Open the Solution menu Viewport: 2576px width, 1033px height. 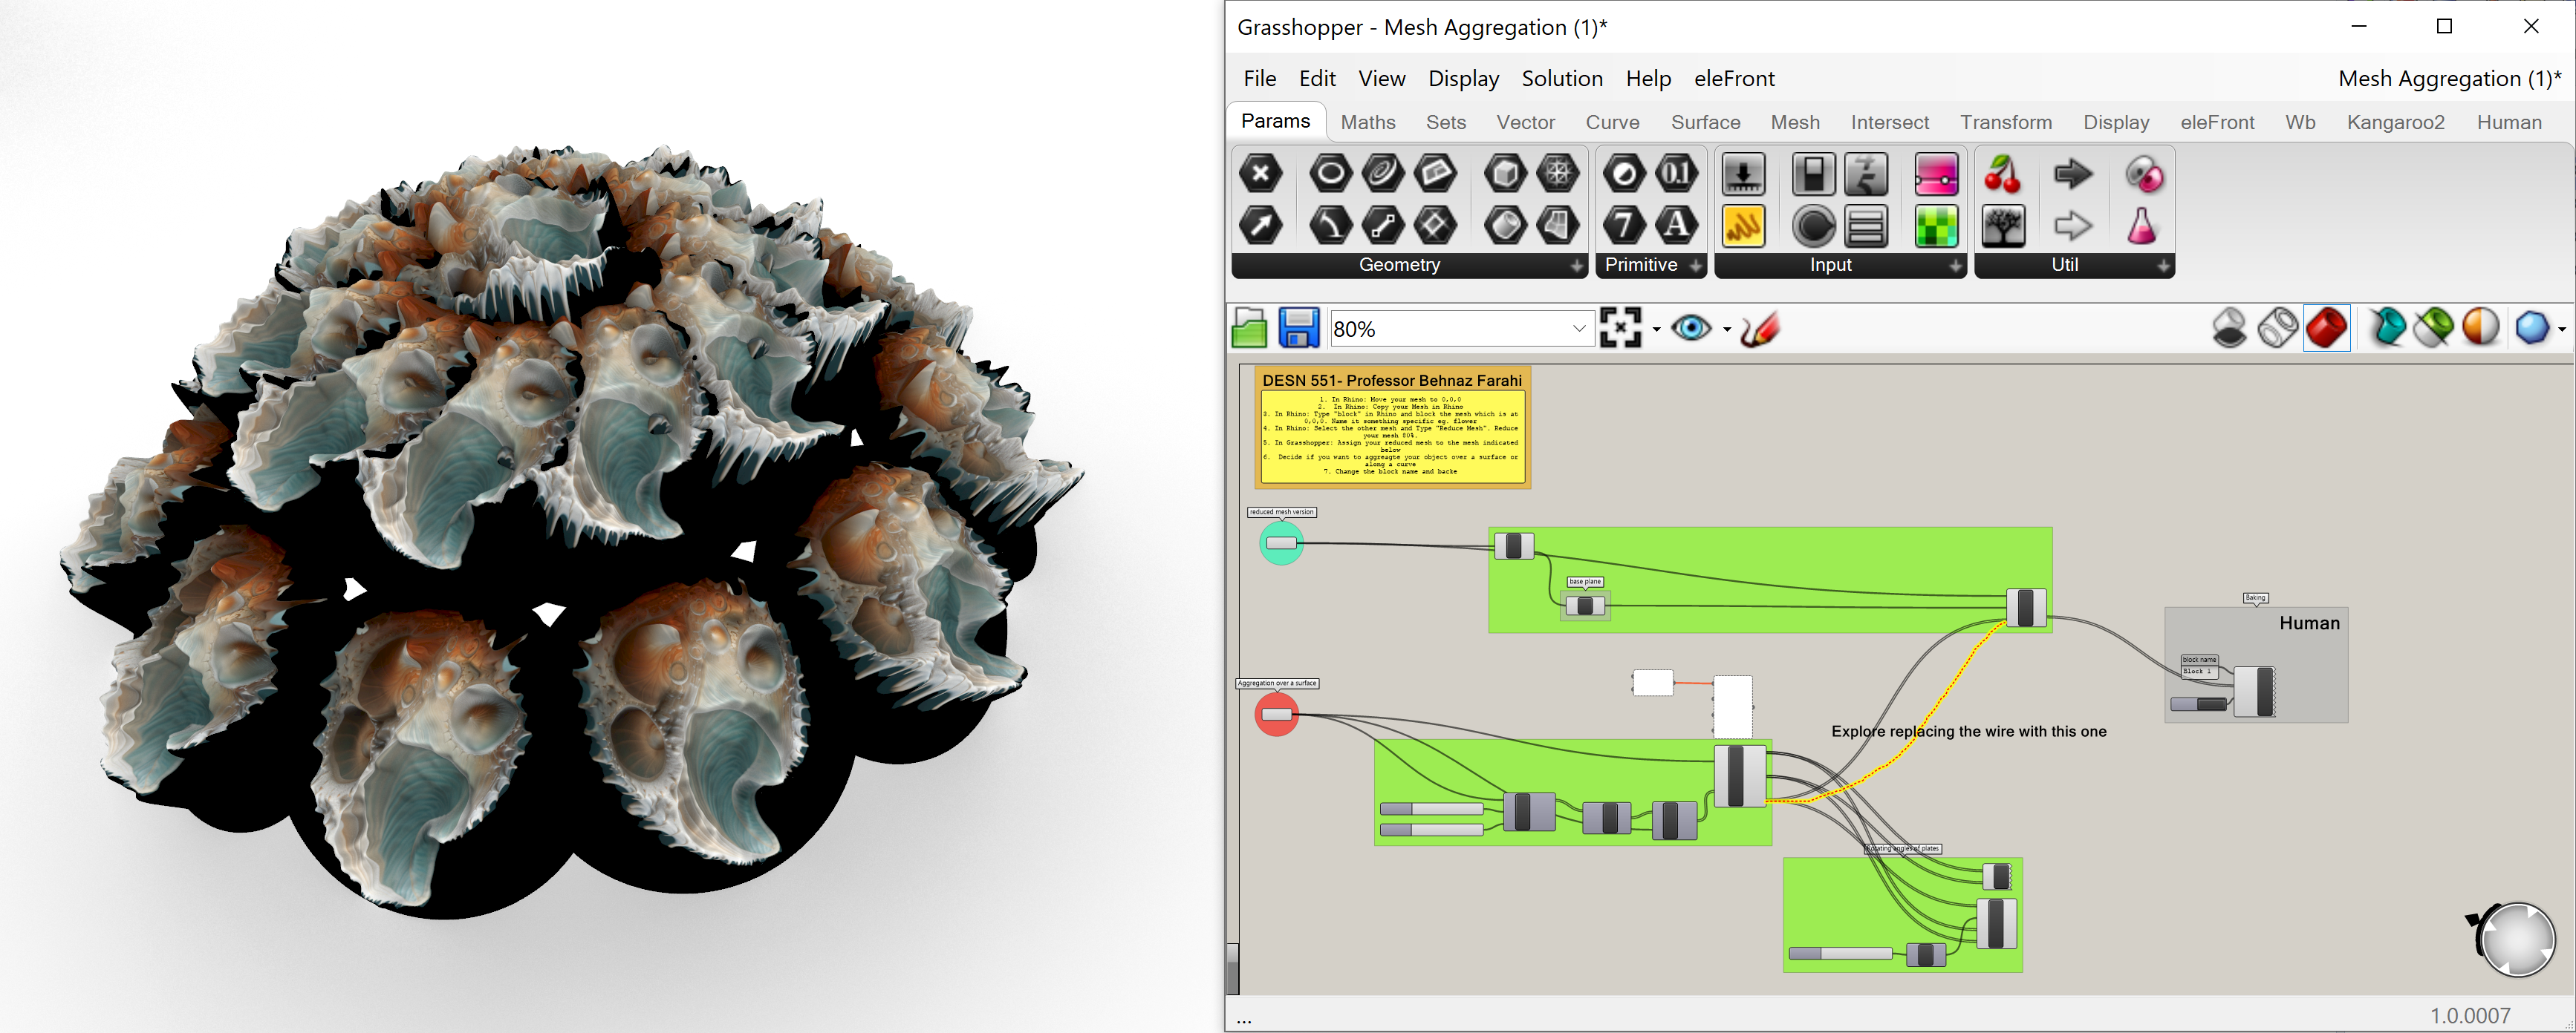click(1562, 79)
